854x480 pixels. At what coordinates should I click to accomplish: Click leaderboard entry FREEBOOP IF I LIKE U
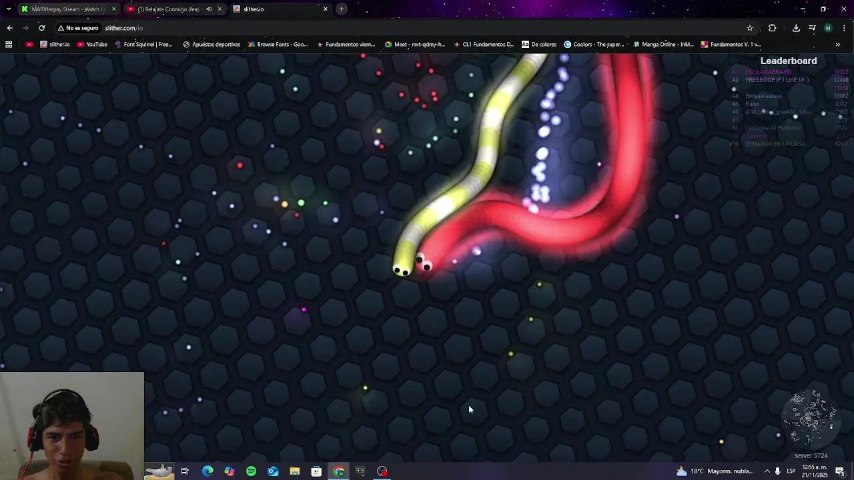pyautogui.click(x=777, y=80)
